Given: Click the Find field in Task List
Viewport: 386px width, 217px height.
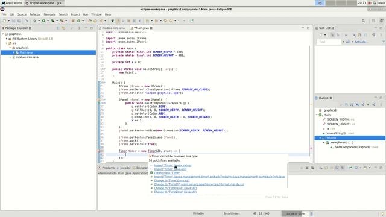Looking at the screenshot, I should [329, 42].
